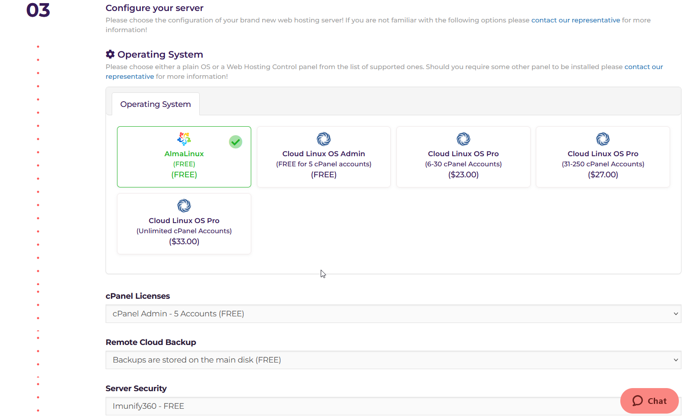Viewport: 685px width, 418px height.
Task: Click the Configure your server heading
Action: click(154, 8)
